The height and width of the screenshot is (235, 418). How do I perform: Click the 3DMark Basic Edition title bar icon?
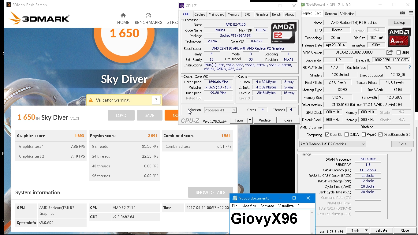pos(9,5)
